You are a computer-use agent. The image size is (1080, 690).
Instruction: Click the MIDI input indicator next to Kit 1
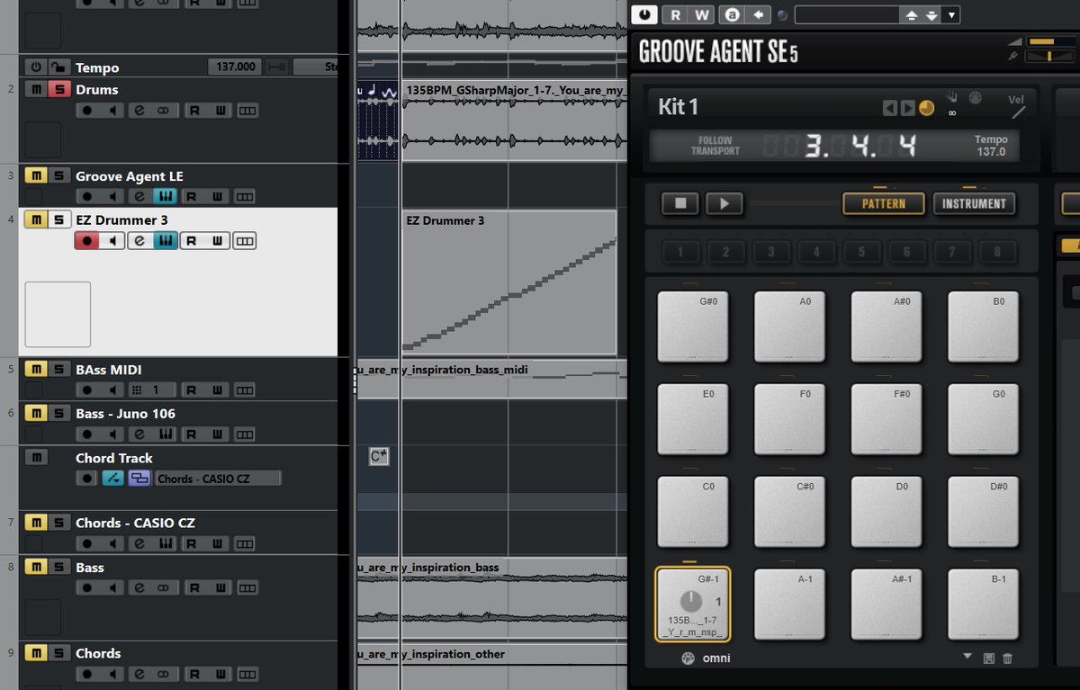[x=975, y=99]
